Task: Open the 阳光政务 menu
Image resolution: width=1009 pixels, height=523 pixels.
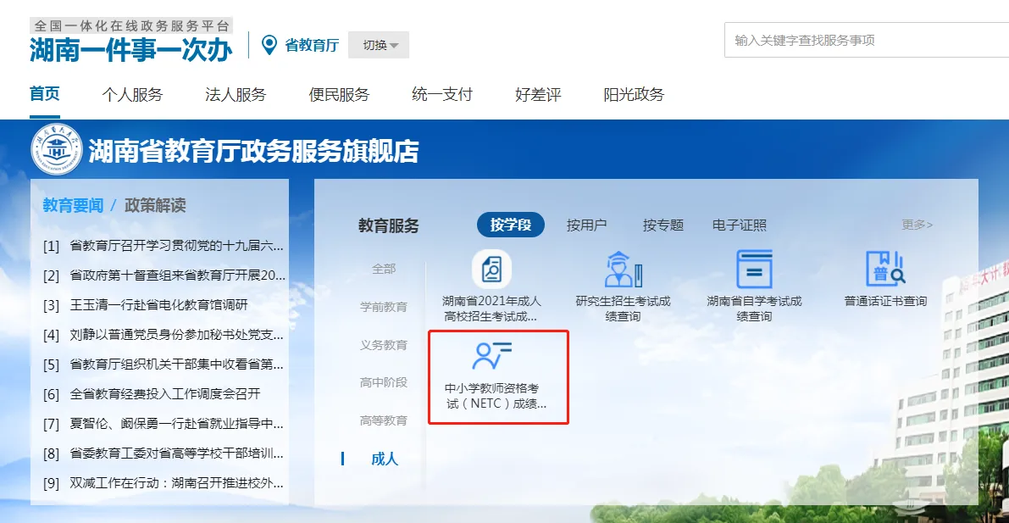Action: (634, 95)
